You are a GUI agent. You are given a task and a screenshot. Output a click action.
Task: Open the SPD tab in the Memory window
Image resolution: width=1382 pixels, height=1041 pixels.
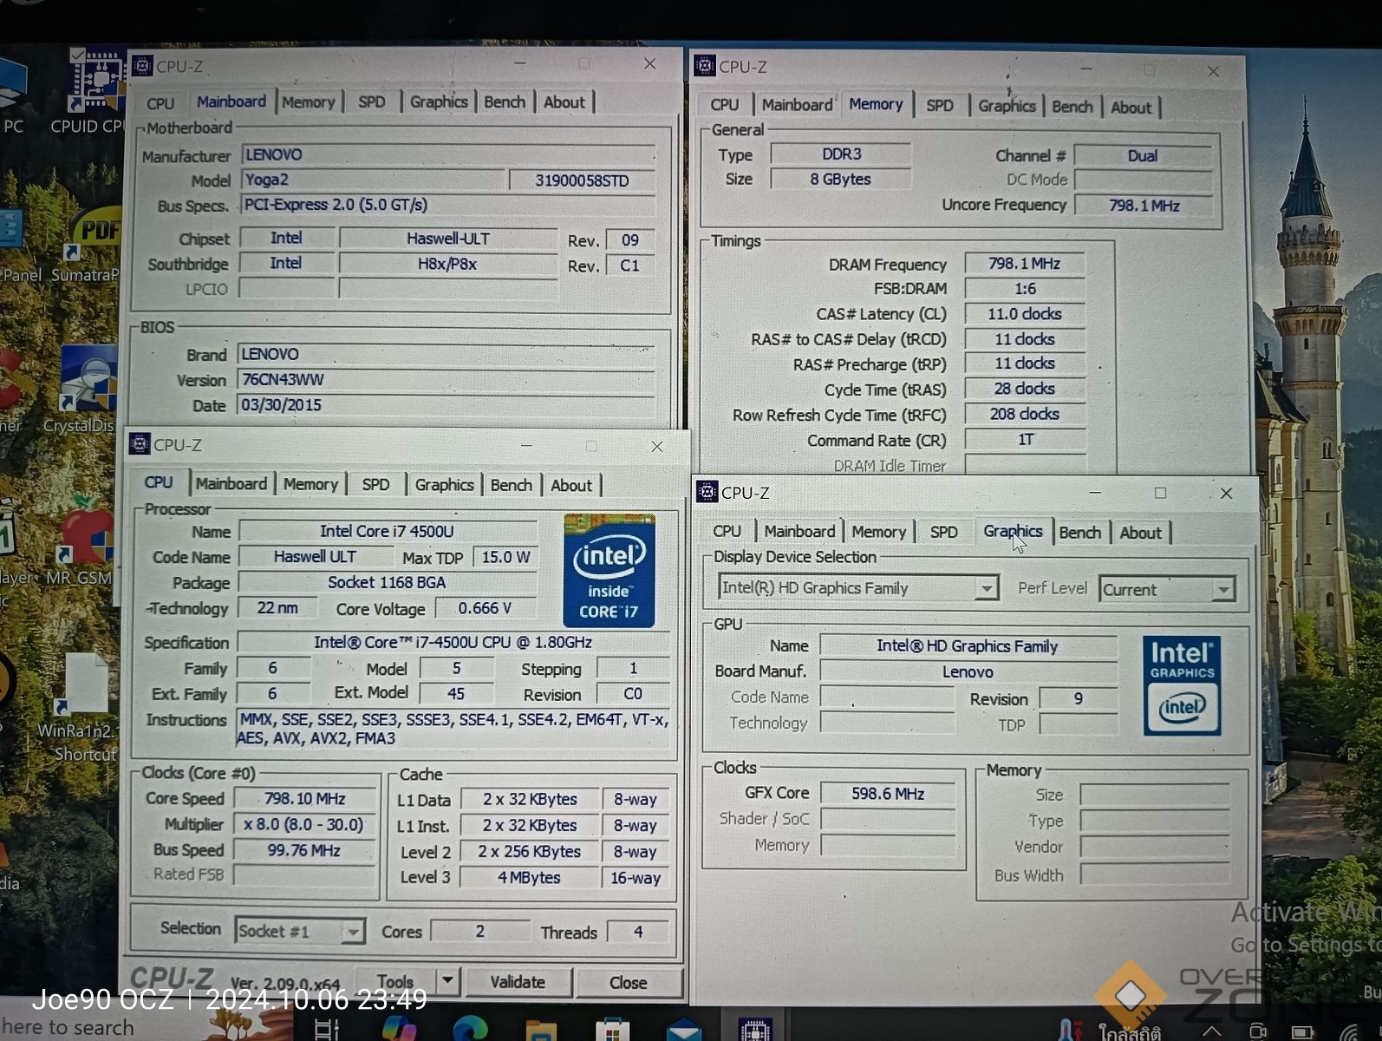[x=940, y=106]
